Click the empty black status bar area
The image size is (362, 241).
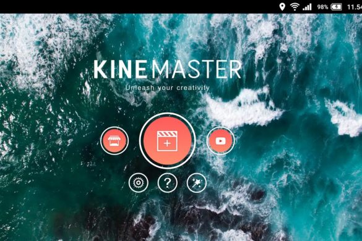point(139,7)
